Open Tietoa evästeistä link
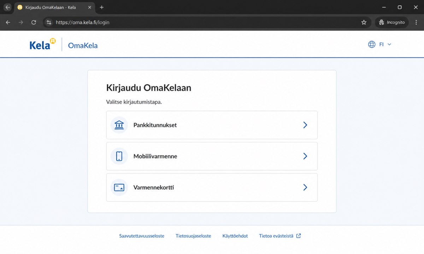This screenshot has height=254, width=424. pyautogui.click(x=276, y=236)
